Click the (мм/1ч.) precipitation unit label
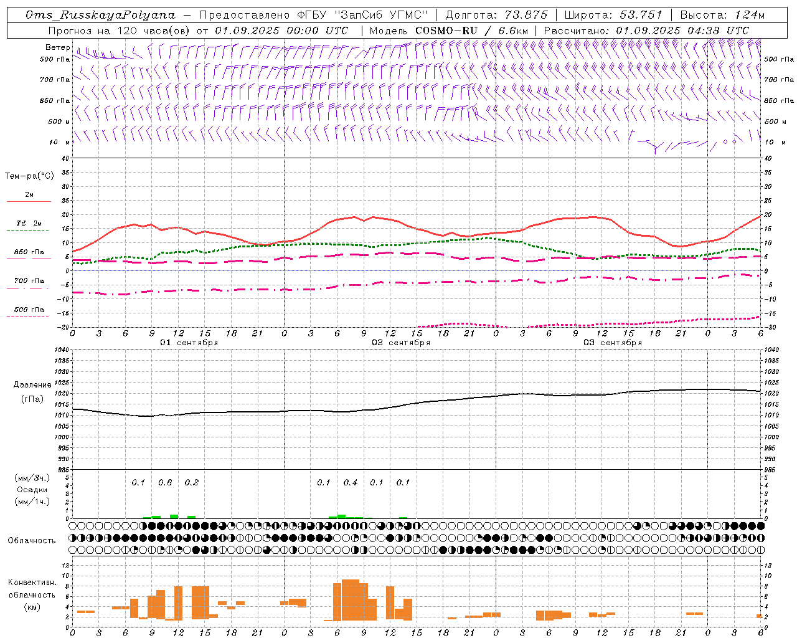 tap(32, 502)
